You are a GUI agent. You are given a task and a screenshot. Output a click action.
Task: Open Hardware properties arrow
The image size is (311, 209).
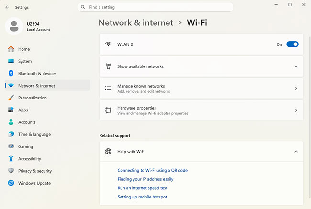[x=296, y=110]
